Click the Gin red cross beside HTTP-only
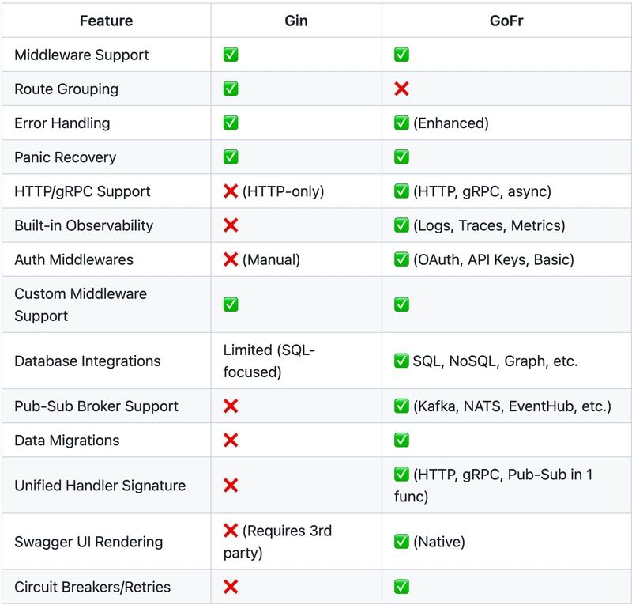Viewport: 632px width, 605px height. 231,191
